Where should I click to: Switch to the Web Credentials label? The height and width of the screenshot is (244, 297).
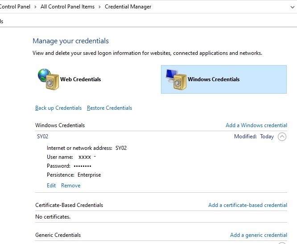pos(80,79)
